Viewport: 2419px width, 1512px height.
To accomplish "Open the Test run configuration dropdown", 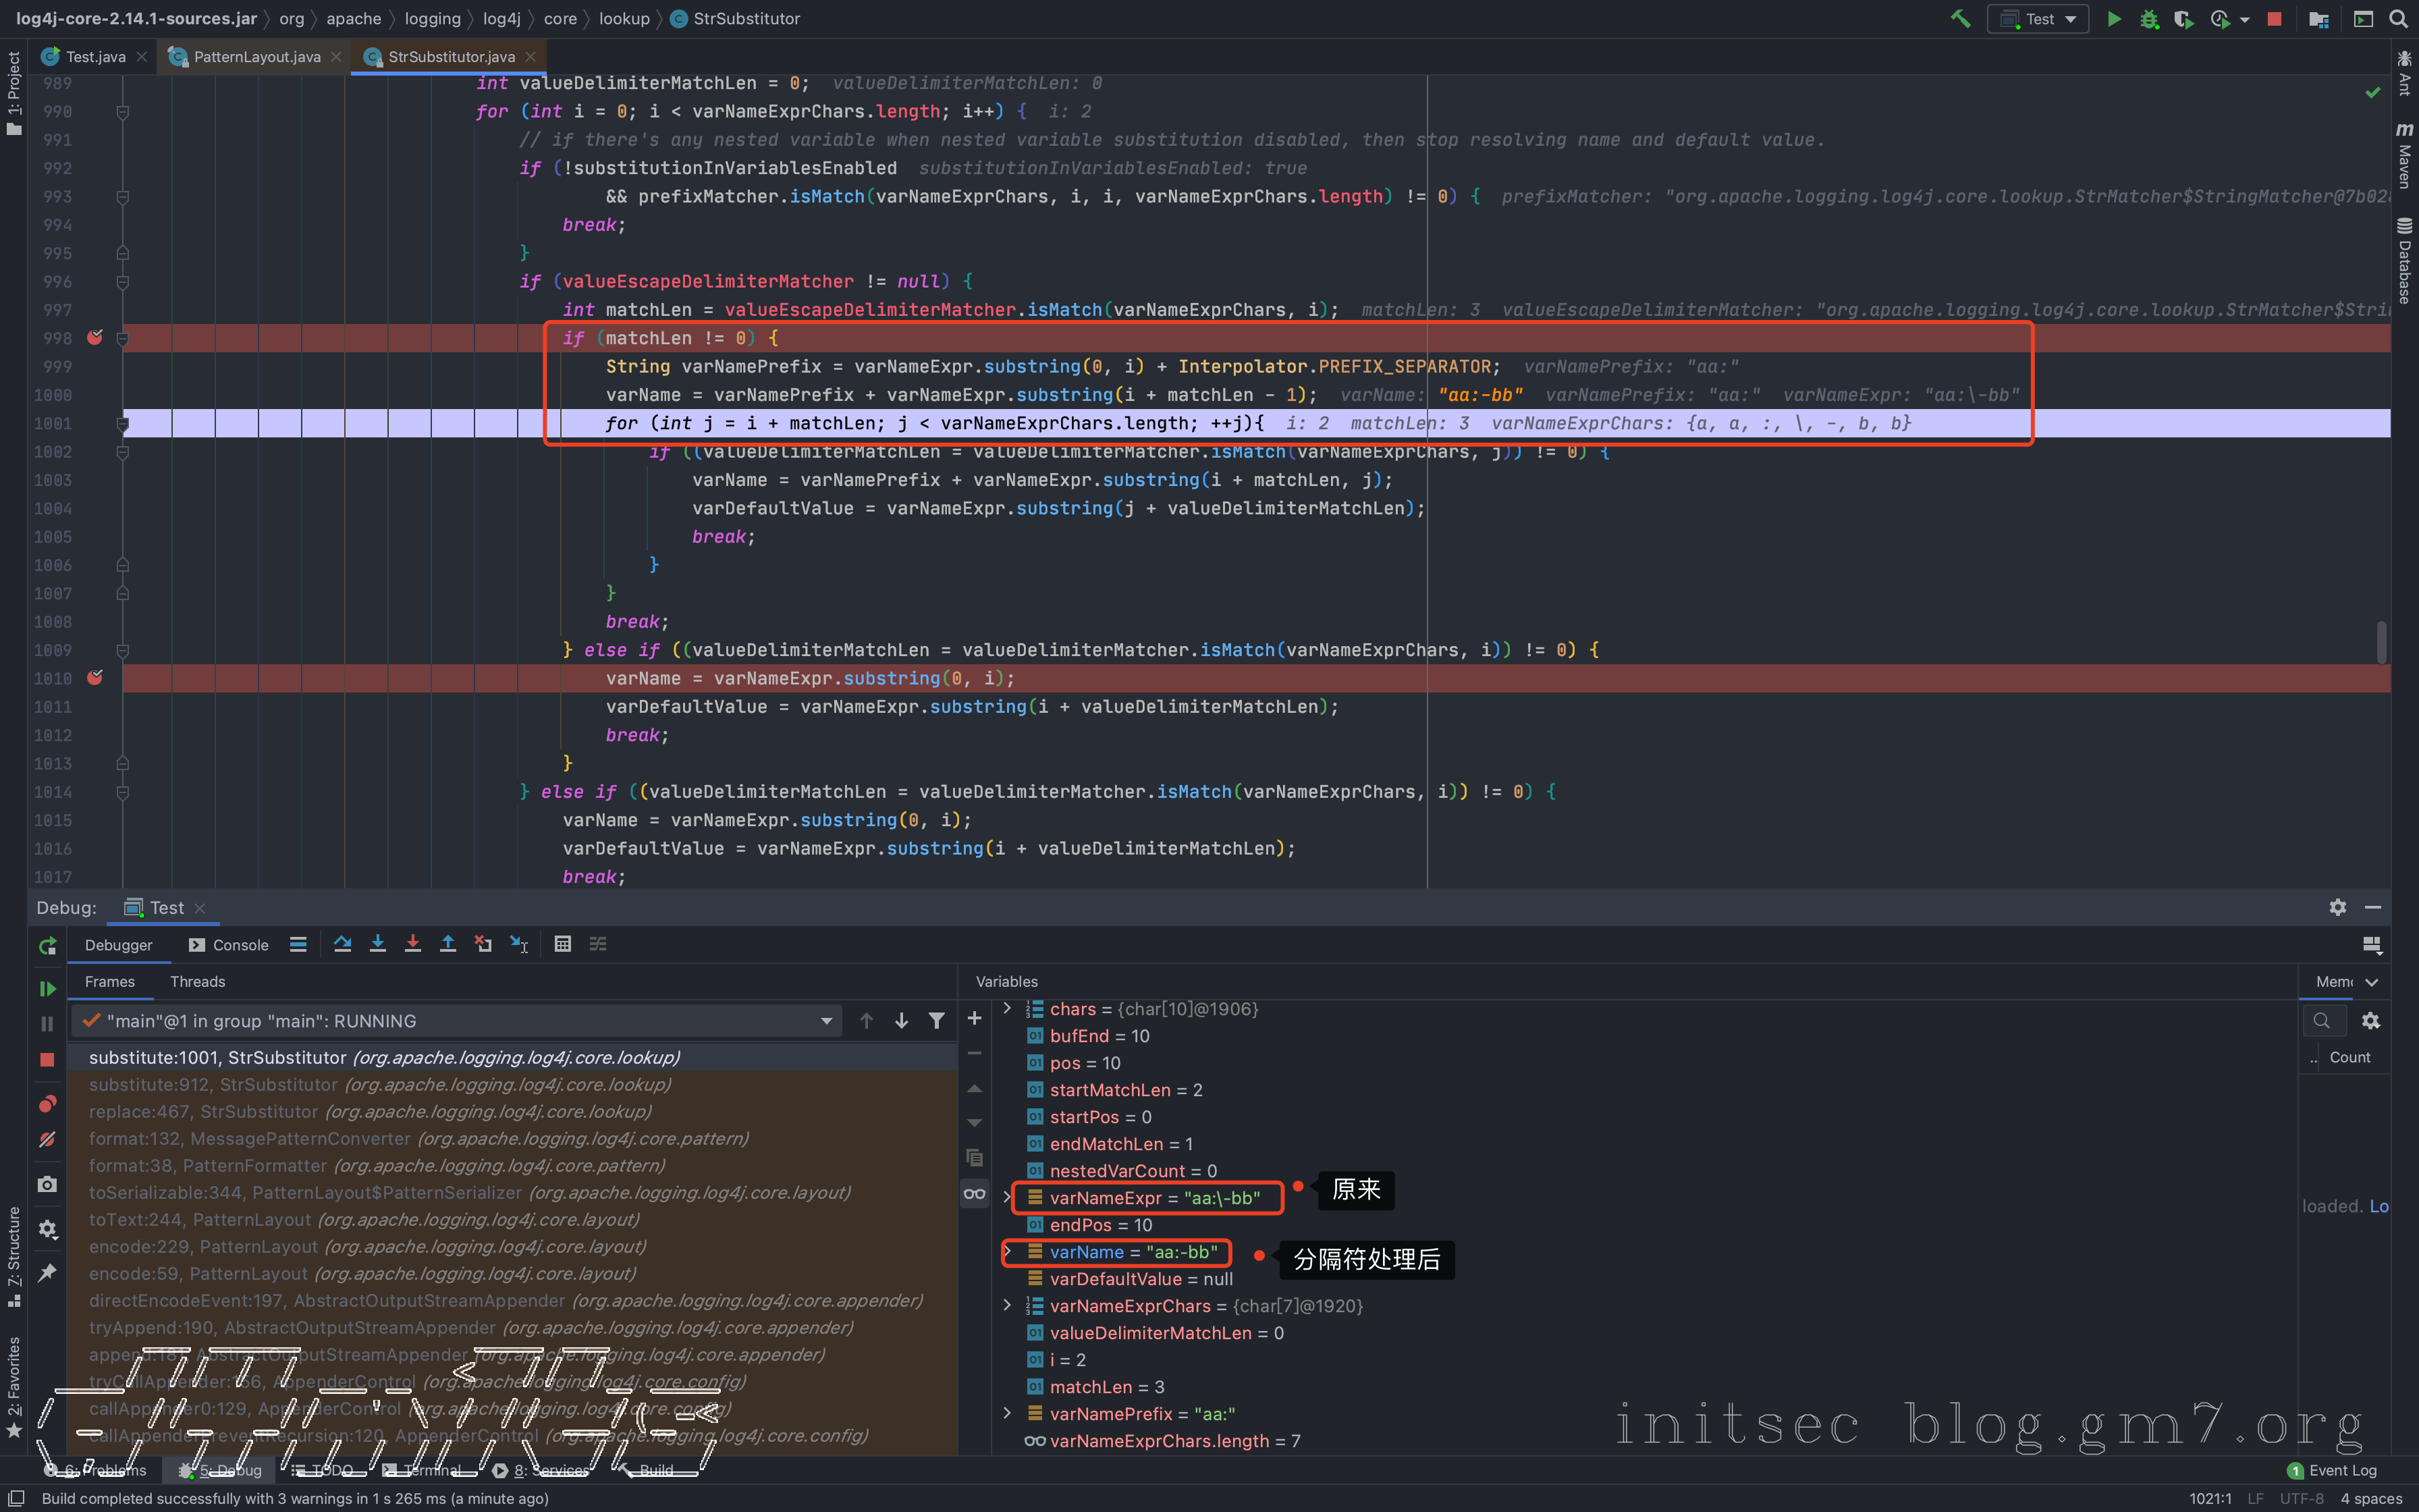I will click(x=2039, y=19).
